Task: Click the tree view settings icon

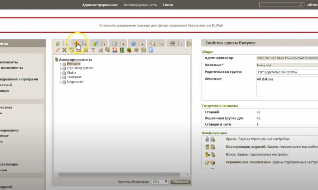Action: [x=189, y=43]
